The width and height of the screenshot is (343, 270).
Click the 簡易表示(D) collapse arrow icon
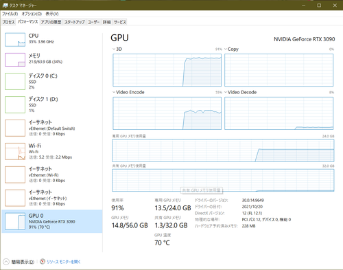tap(6, 262)
